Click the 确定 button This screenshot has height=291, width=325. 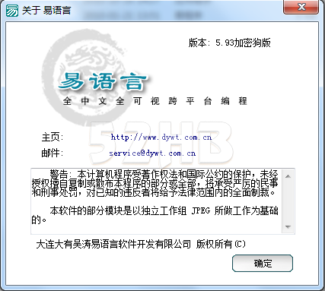click(263, 264)
